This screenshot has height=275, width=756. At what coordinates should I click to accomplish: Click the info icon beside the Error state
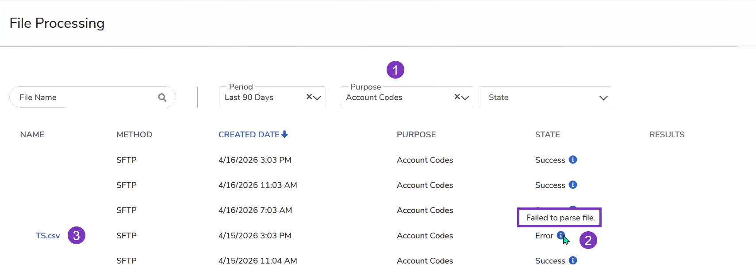pyautogui.click(x=560, y=235)
